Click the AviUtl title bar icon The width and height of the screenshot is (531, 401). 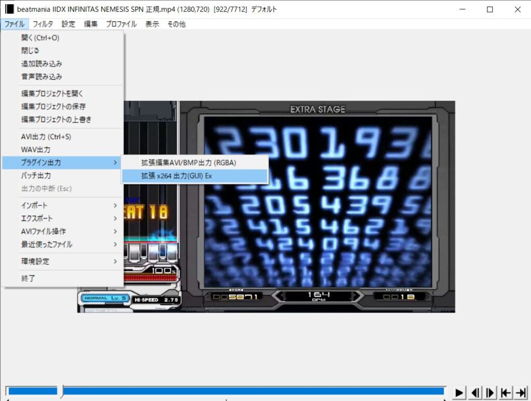pyautogui.click(x=9, y=9)
